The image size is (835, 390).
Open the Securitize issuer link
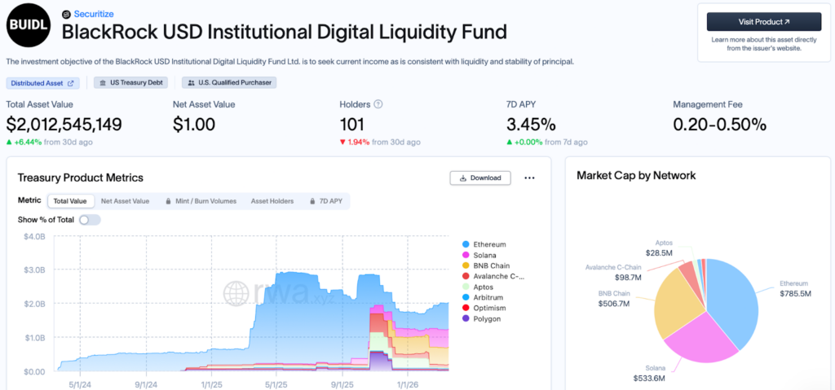coord(93,15)
